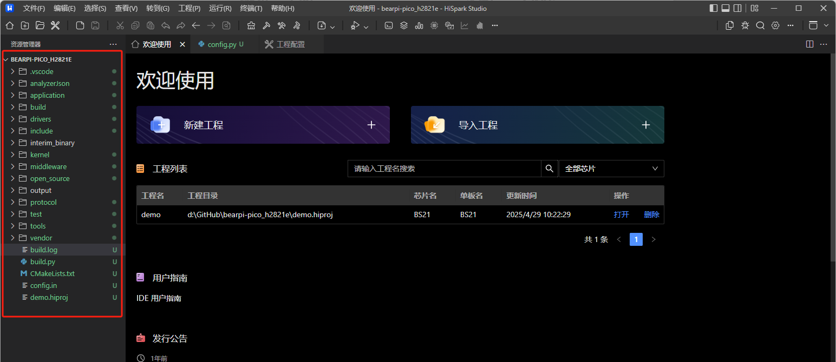Image resolution: width=836 pixels, height=362 pixels.
Task: Click the chip toolbar icon
Action: 434,25
